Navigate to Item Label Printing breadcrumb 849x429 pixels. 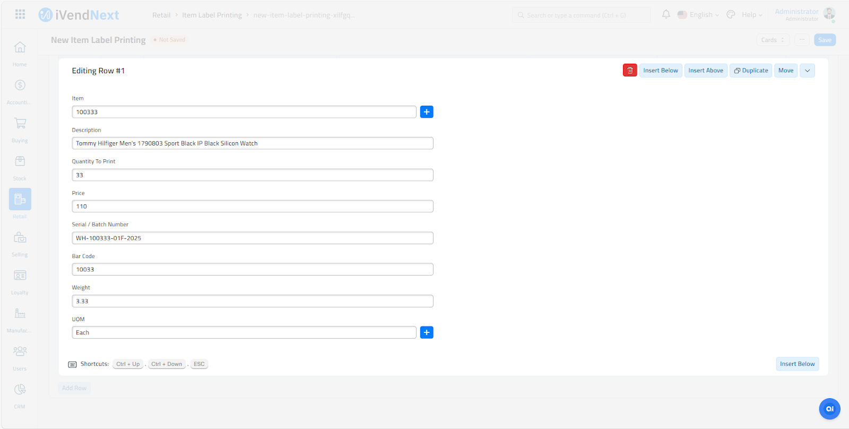[212, 15]
